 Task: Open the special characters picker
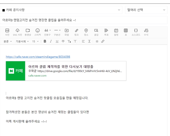[x=97, y=41]
